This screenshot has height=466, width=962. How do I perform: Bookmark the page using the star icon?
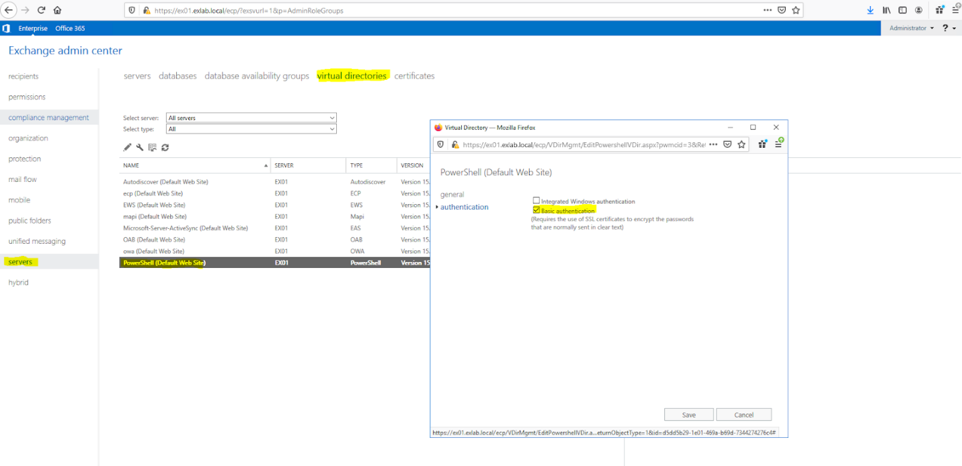797,10
